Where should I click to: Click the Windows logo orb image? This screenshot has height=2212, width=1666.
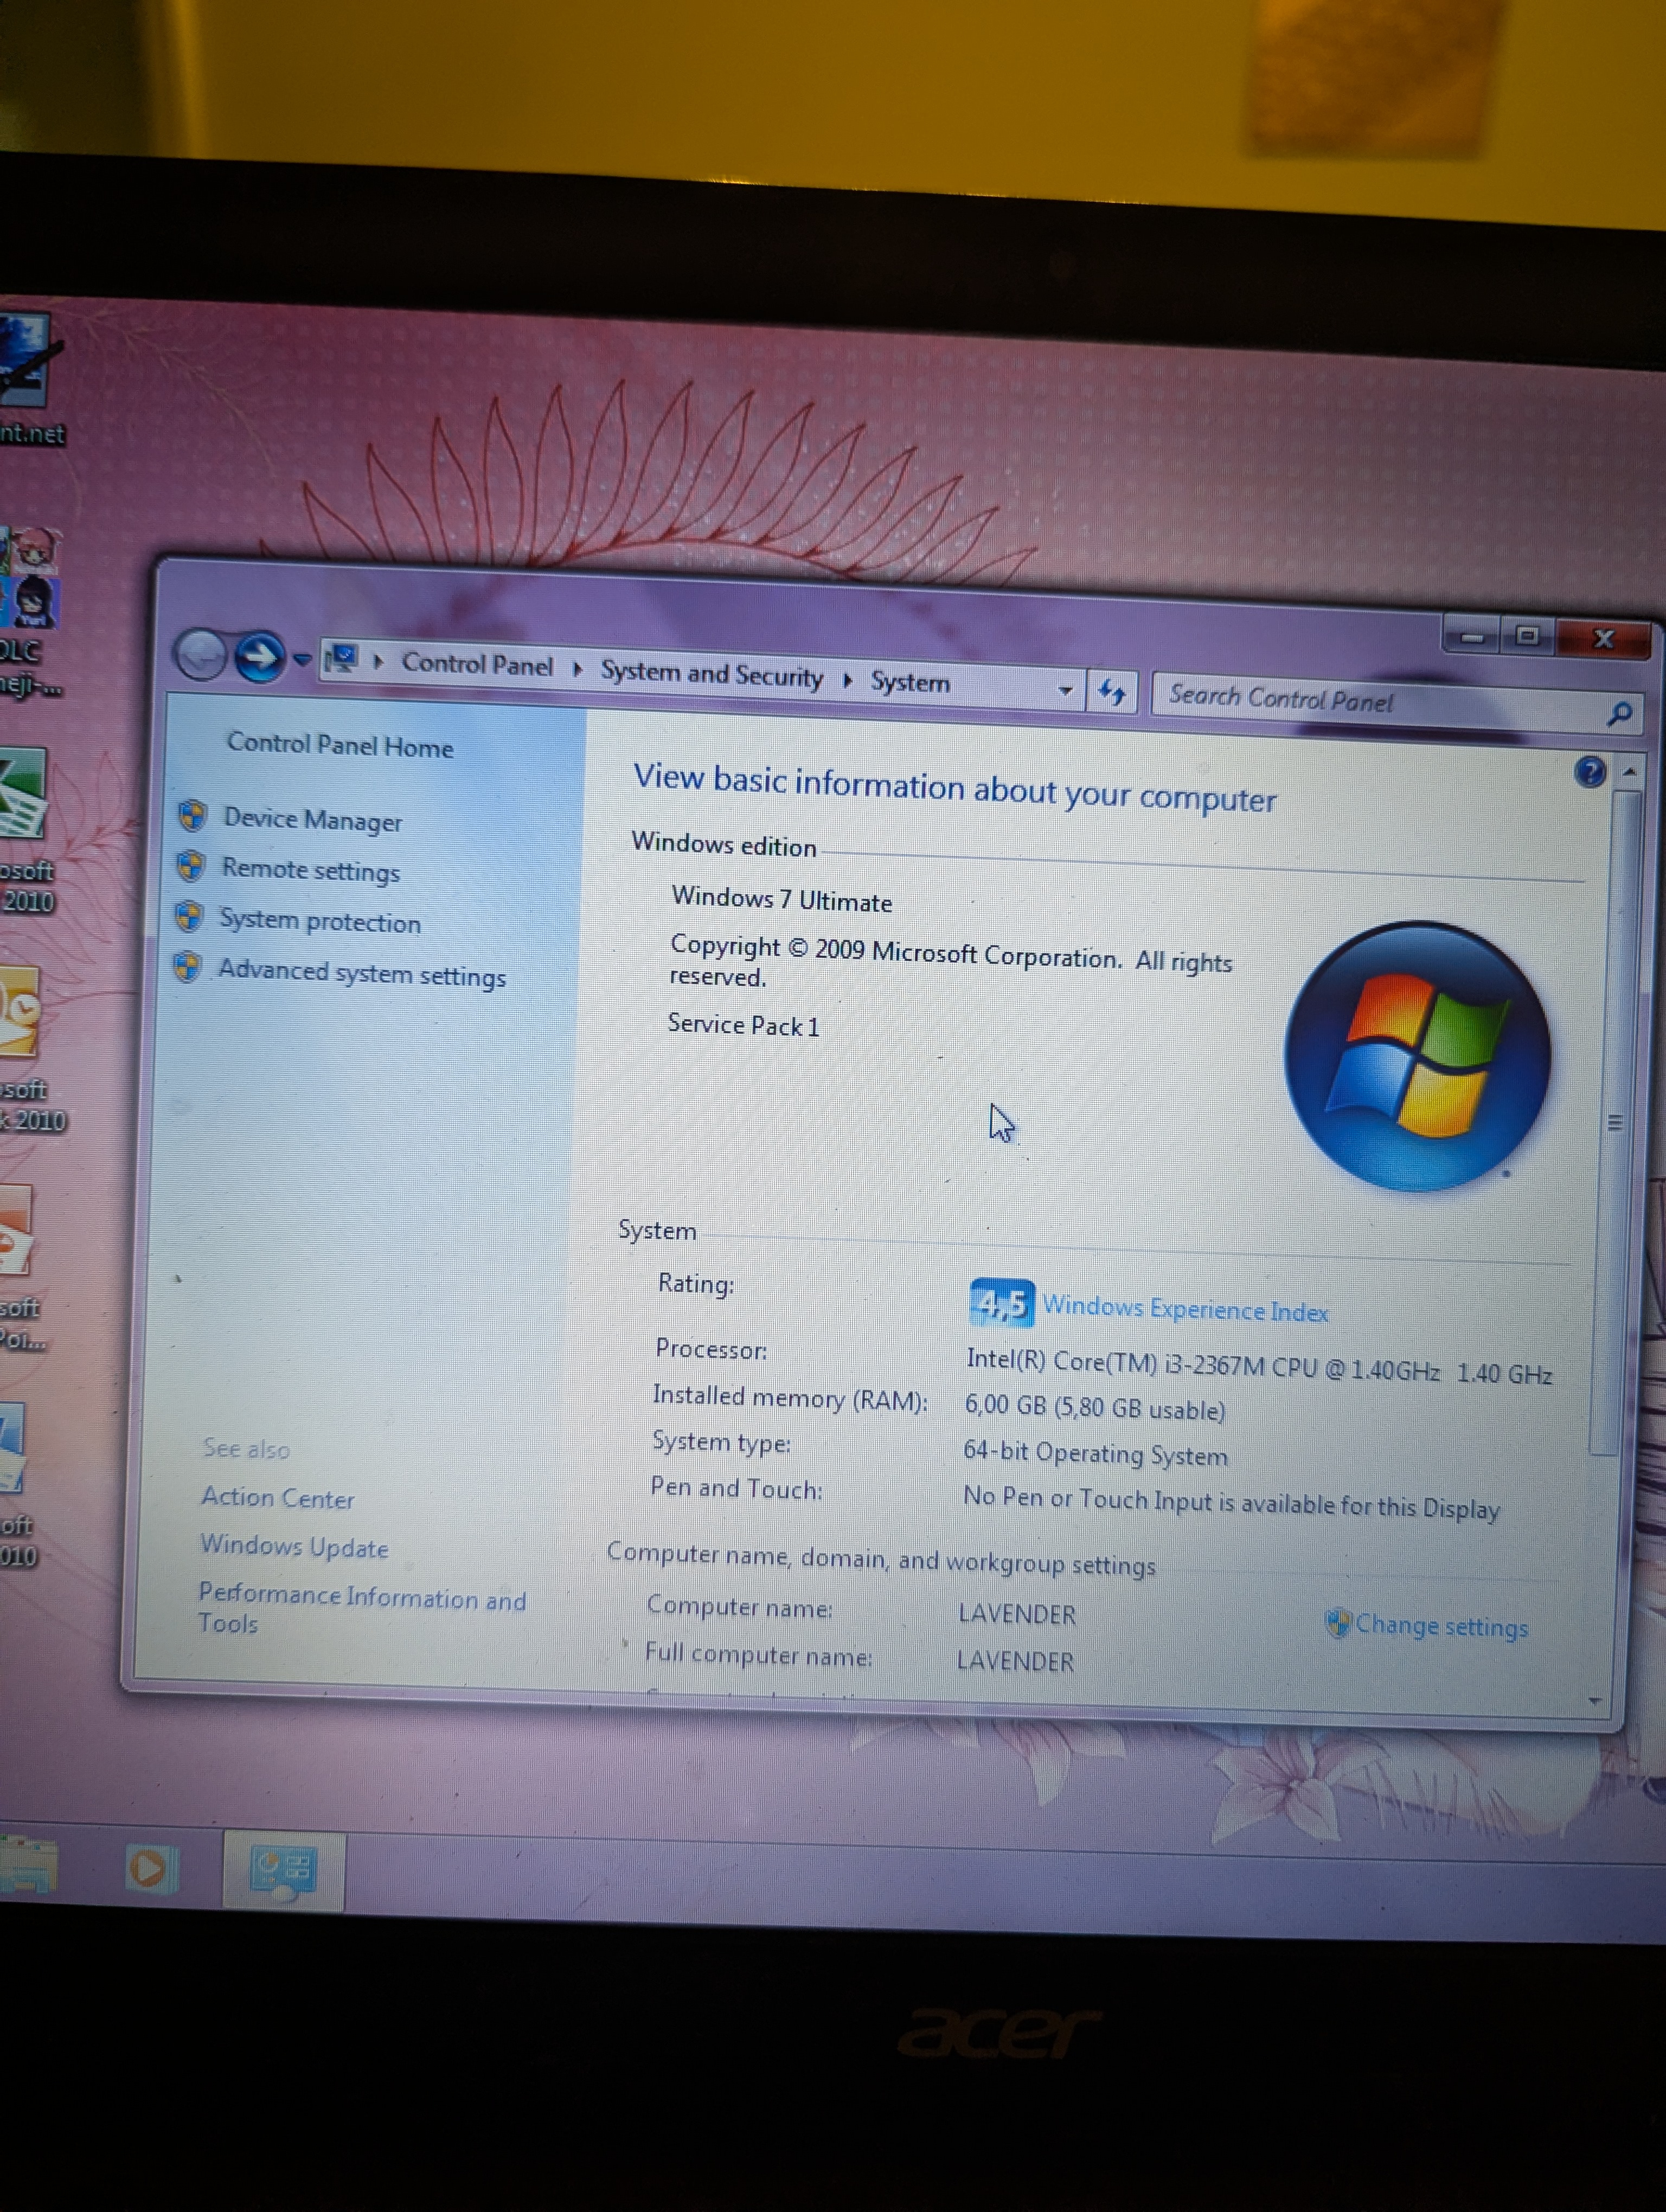pyautogui.click(x=1417, y=1056)
